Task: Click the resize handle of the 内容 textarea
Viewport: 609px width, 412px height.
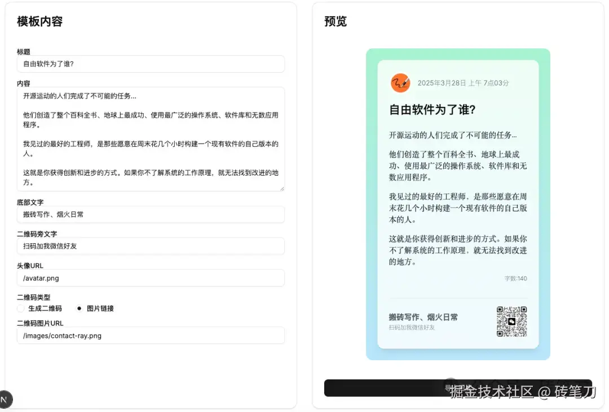Action: coord(282,189)
